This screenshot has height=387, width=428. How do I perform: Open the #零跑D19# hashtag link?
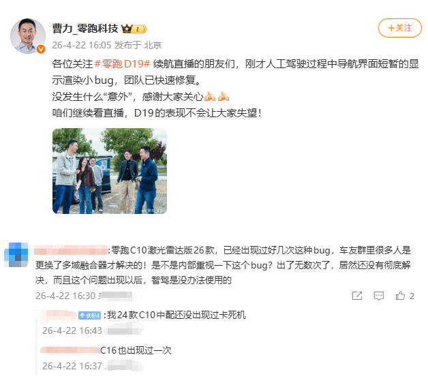click(x=122, y=64)
